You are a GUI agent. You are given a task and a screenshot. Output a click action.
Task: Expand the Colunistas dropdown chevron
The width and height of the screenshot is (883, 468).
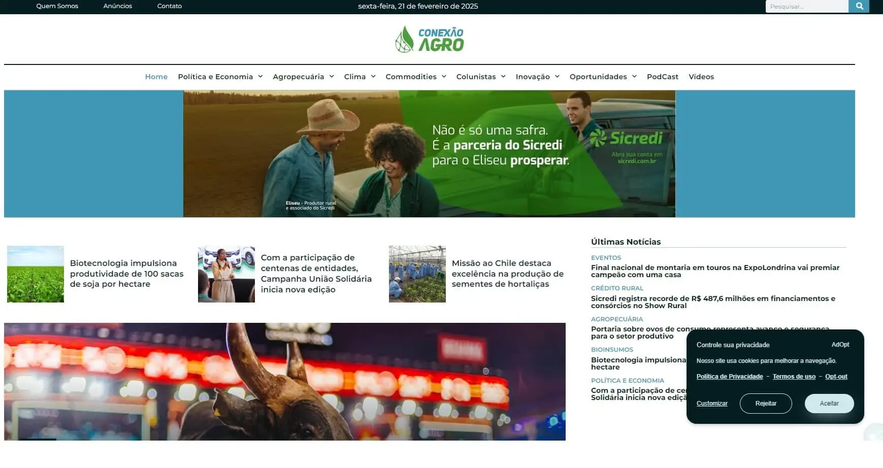tap(503, 77)
